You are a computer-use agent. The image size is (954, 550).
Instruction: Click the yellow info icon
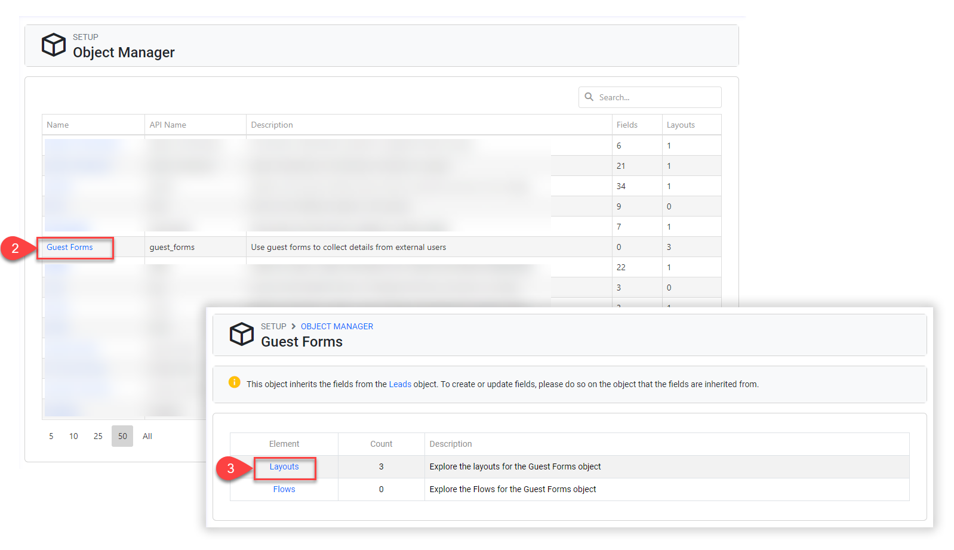[x=235, y=382]
